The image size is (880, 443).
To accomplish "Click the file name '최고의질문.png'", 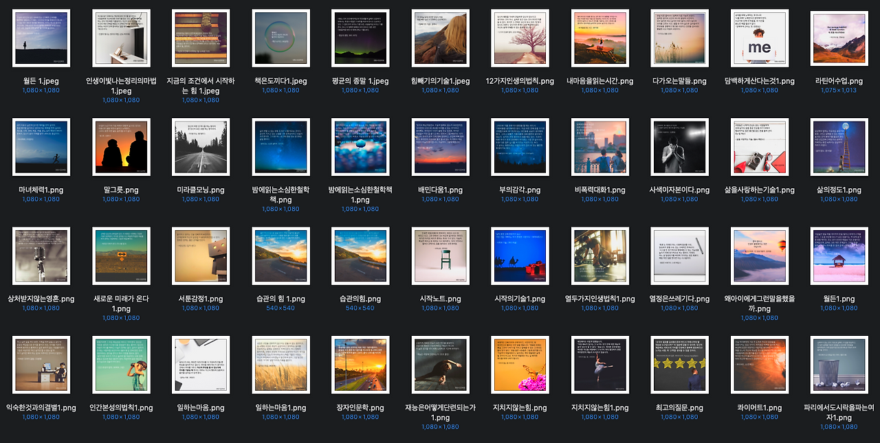I will tap(679, 407).
